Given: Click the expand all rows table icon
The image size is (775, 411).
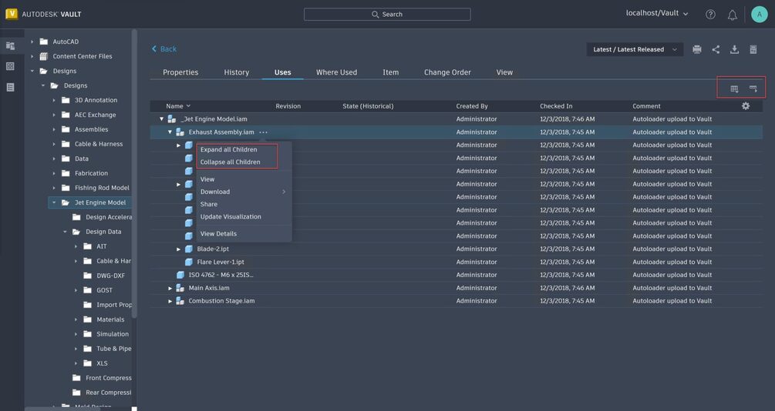Looking at the screenshot, I should pos(734,89).
